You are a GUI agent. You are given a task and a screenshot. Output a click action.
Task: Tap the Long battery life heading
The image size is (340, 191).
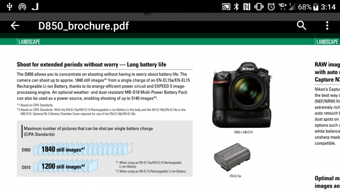(92, 65)
